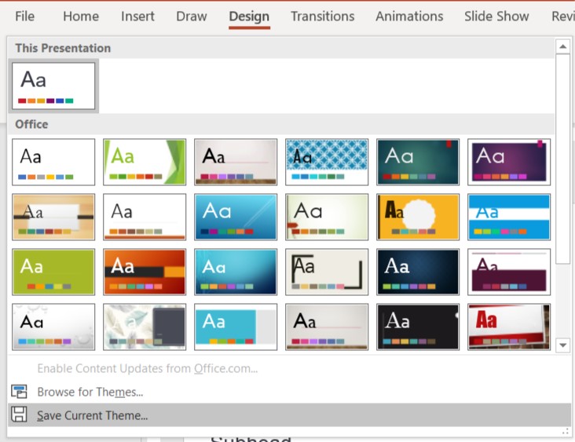
Task: Click the This Presentation section header
Action: pyautogui.click(x=281, y=48)
